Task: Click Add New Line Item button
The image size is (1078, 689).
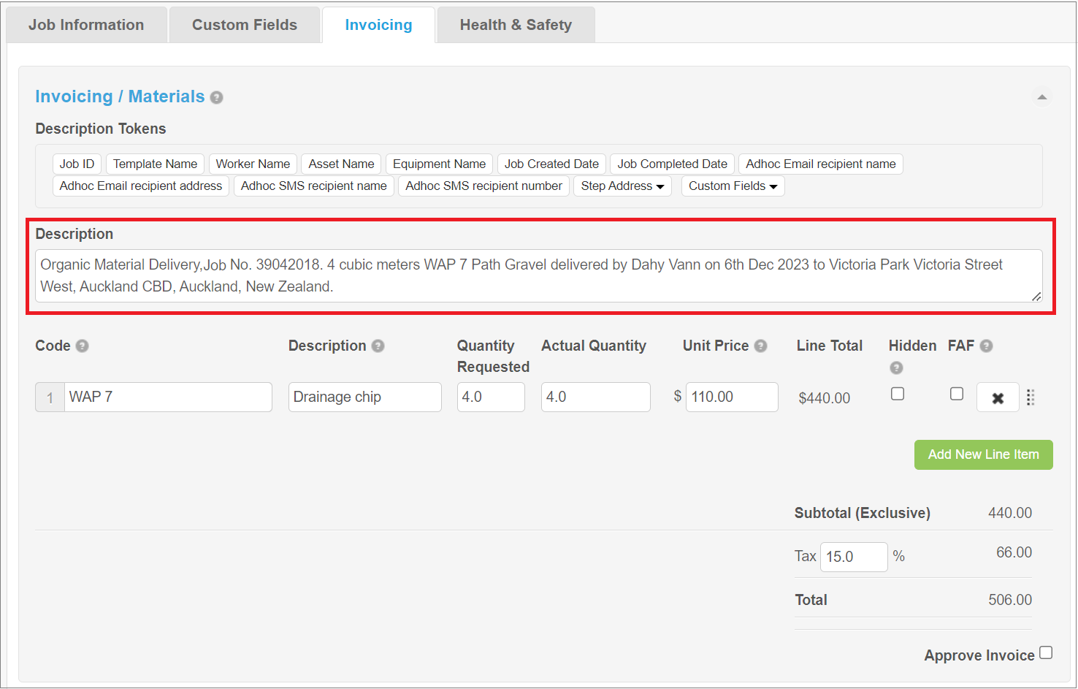Action: tap(983, 454)
